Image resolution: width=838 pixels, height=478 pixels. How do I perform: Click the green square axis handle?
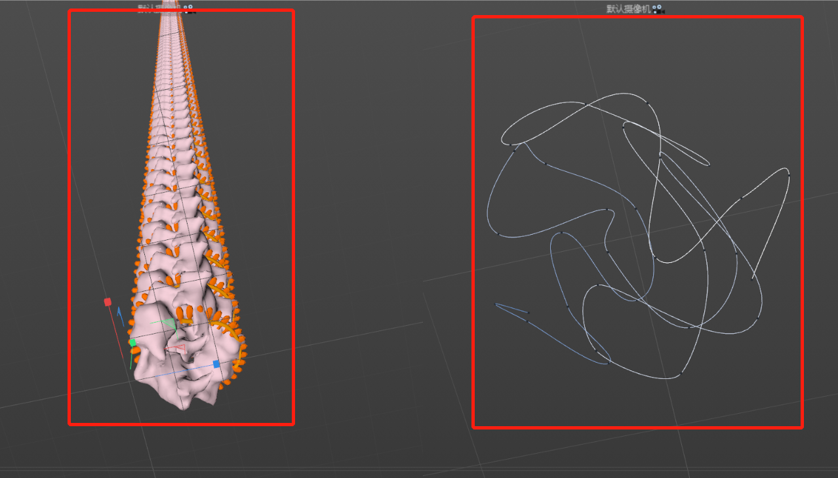(x=132, y=342)
